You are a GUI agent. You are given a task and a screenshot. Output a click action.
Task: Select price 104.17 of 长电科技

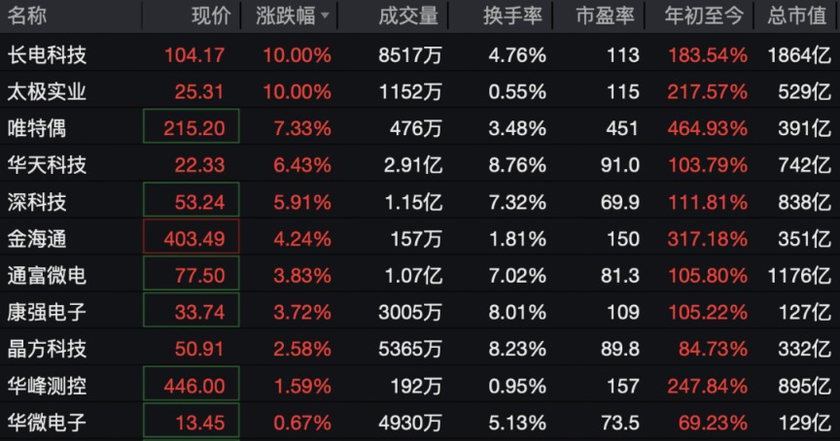[x=194, y=55]
